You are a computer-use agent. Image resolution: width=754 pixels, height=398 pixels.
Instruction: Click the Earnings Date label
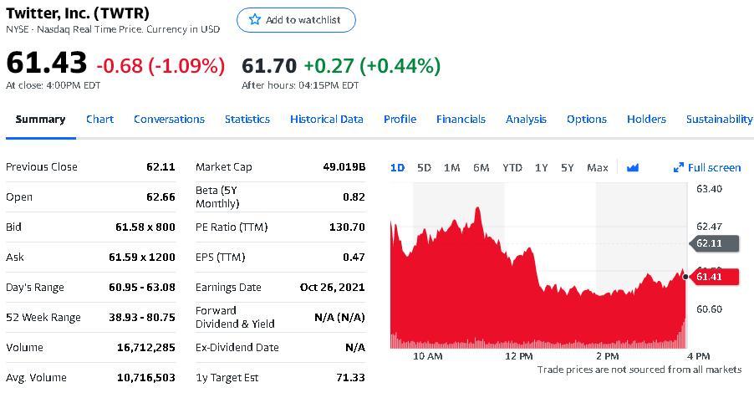(x=228, y=287)
